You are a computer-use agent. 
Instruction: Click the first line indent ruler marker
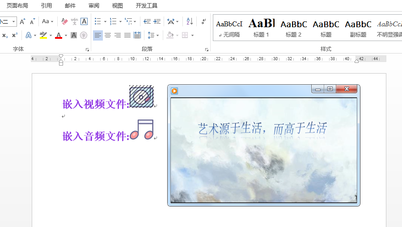pos(61,56)
